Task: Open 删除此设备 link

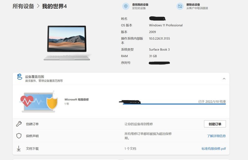Action: pyautogui.click(x=193, y=5)
